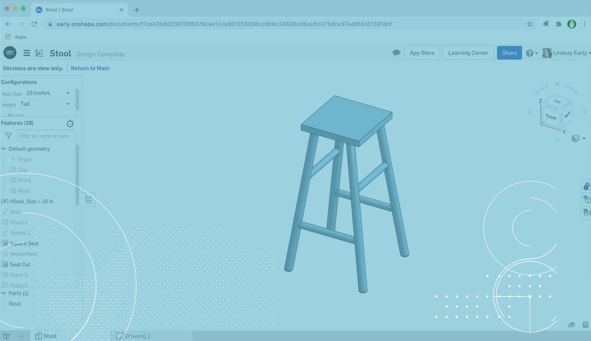Open the Height configuration dropdown
Screen dimensions: 591x341
coord(45,104)
